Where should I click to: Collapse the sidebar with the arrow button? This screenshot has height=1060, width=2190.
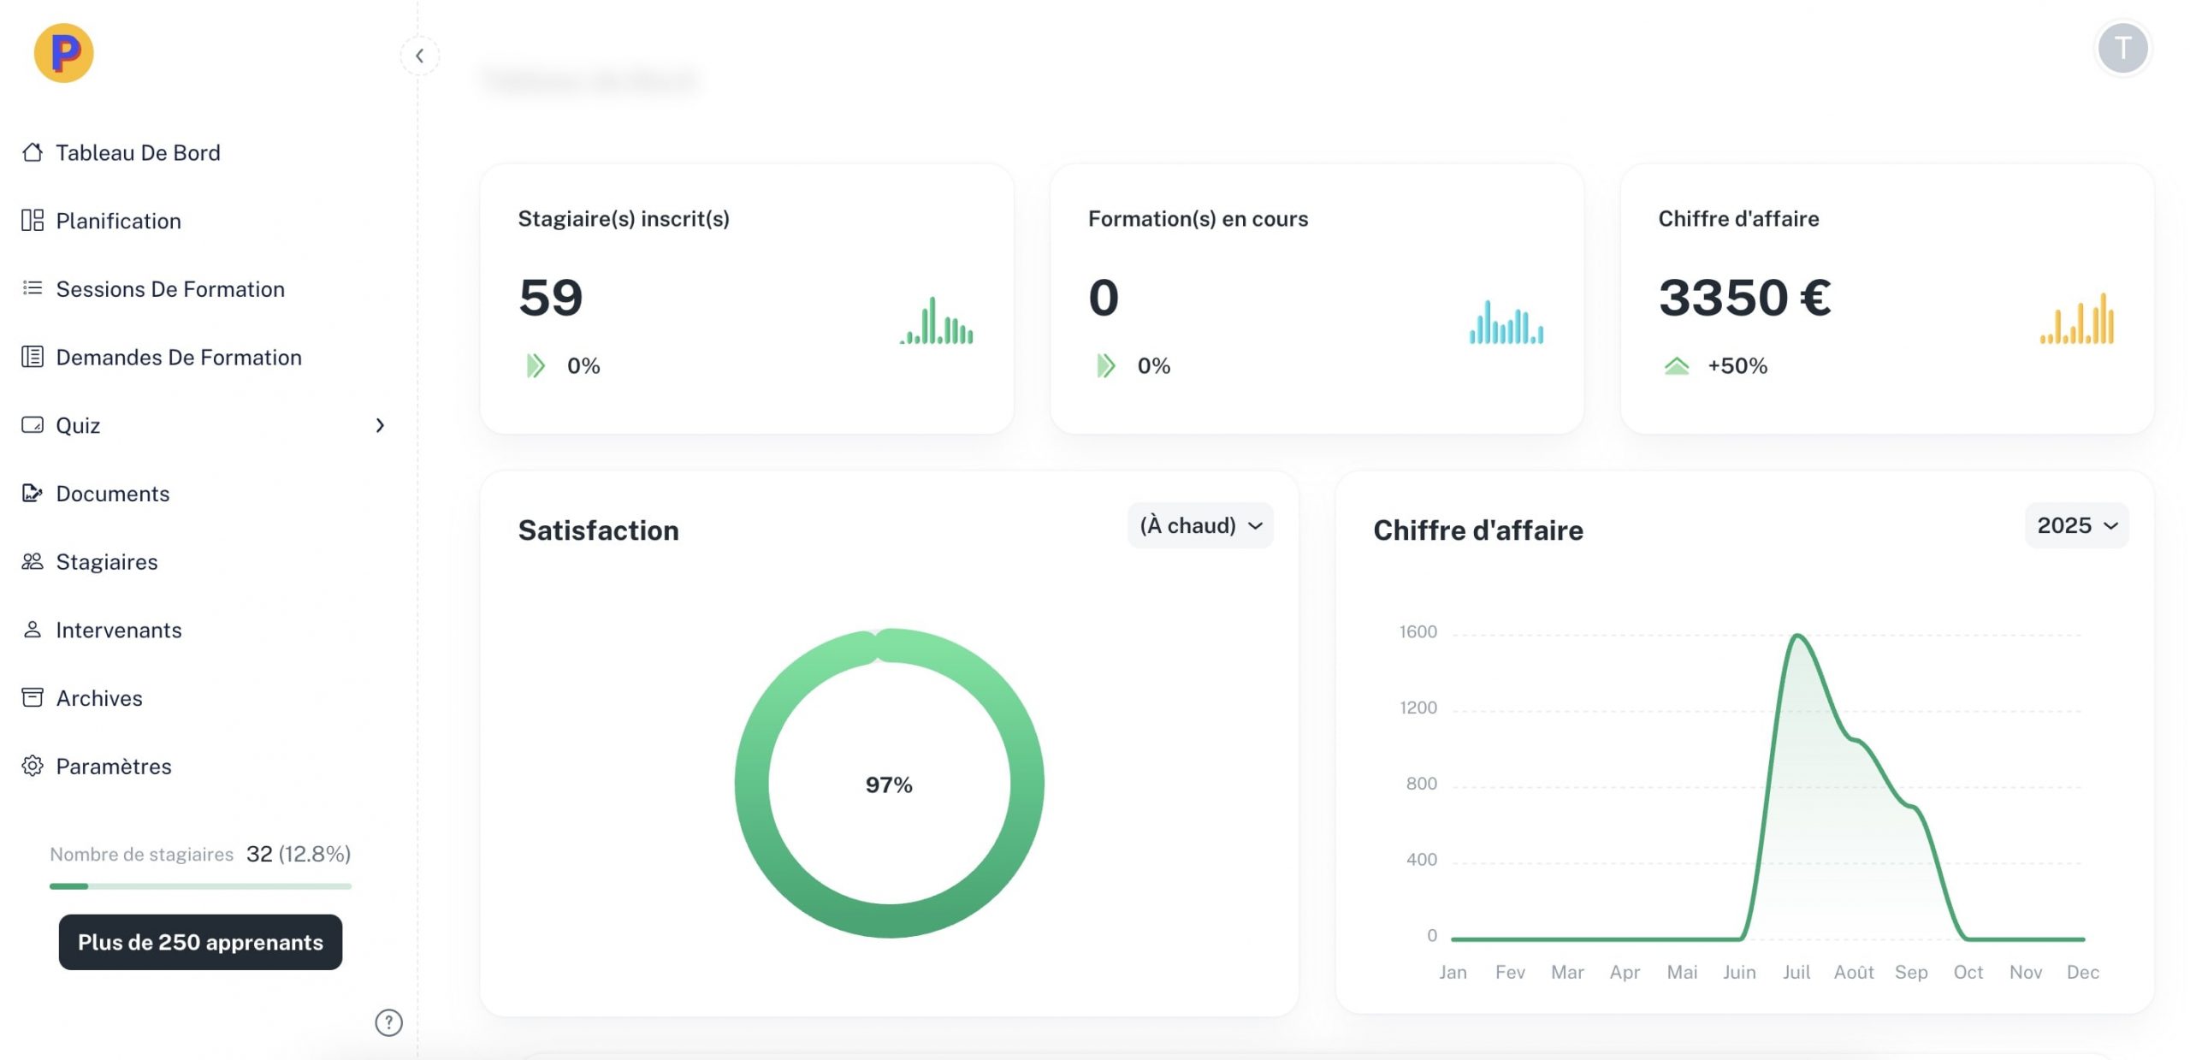[x=419, y=56]
